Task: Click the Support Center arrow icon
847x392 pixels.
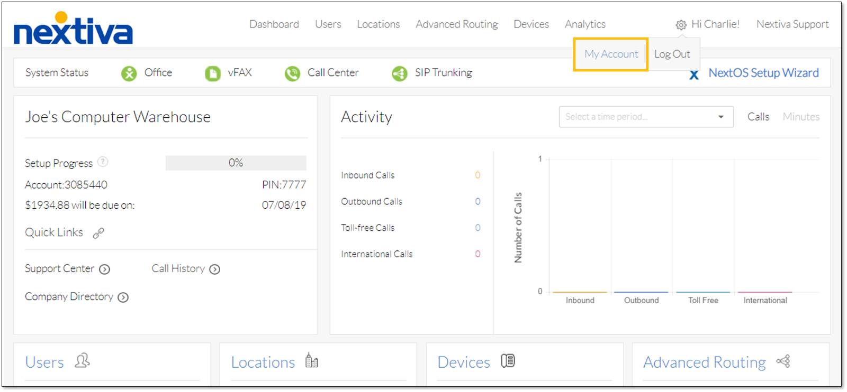Action: [x=105, y=269]
